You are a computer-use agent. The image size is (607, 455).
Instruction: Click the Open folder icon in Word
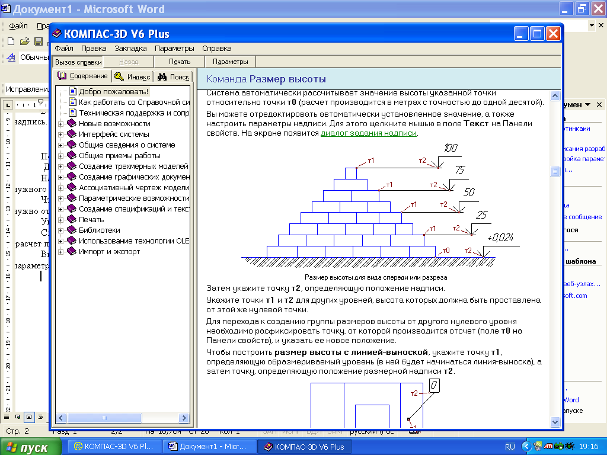[x=25, y=41]
